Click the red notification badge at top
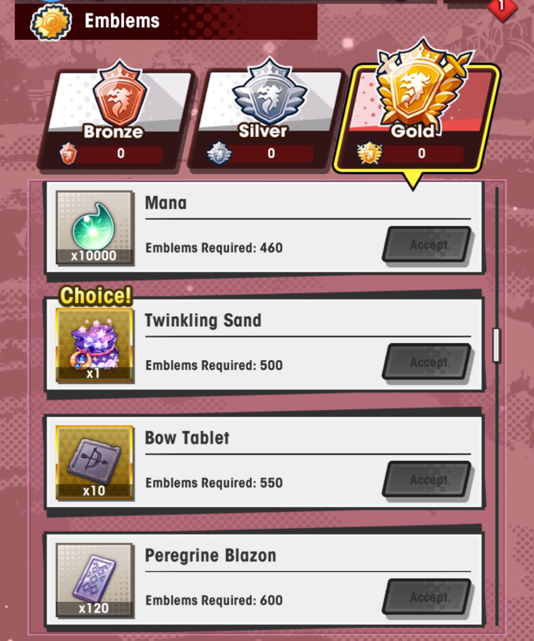This screenshot has width=534, height=641. 502,7
